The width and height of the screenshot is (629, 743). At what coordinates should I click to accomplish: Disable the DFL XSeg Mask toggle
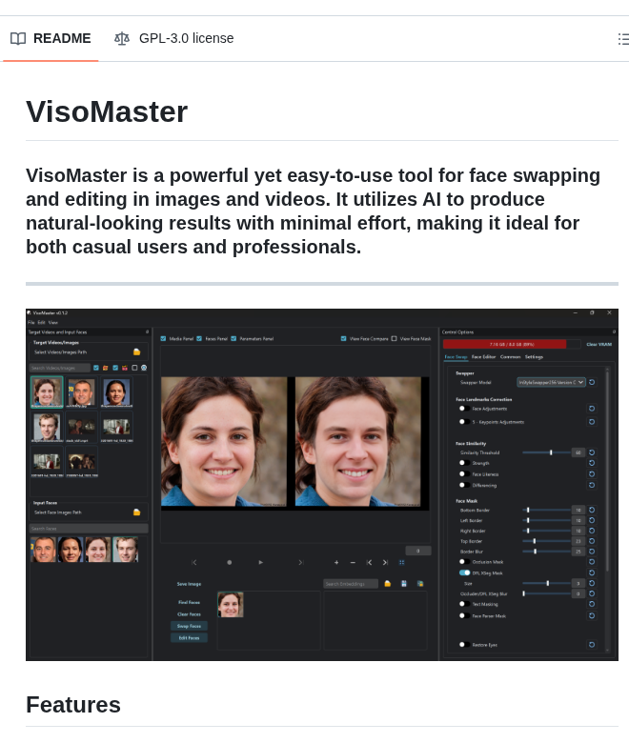click(464, 572)
